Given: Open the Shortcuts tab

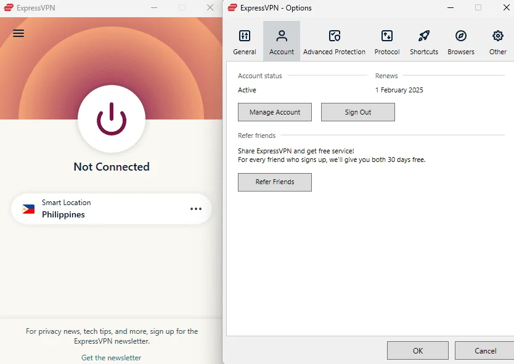Looking at the screenshot, I should (x=424, y=41).
